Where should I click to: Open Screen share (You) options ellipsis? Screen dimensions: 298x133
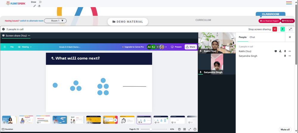coord(29,36)
